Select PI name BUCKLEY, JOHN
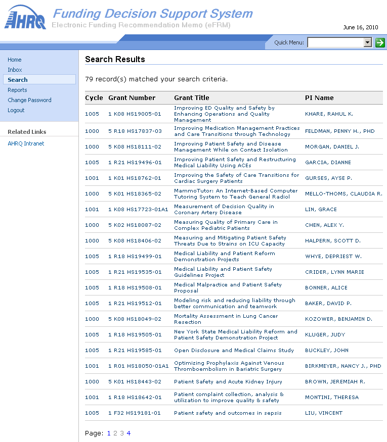 (x=326, y=350)
